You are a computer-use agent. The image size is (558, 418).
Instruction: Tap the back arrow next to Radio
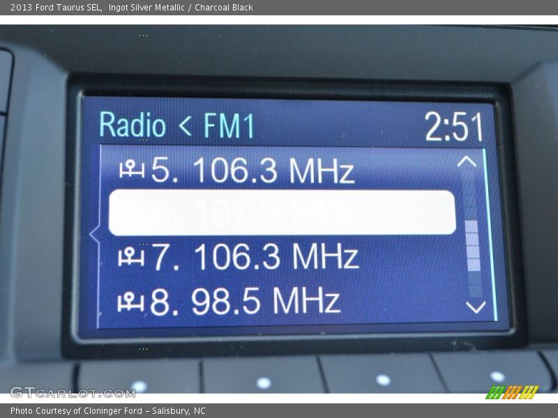click(185, 127)
